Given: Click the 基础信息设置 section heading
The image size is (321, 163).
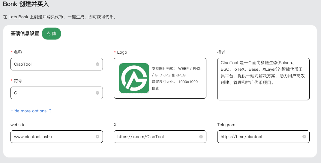Looking at the screenshot, I should 25,34.
